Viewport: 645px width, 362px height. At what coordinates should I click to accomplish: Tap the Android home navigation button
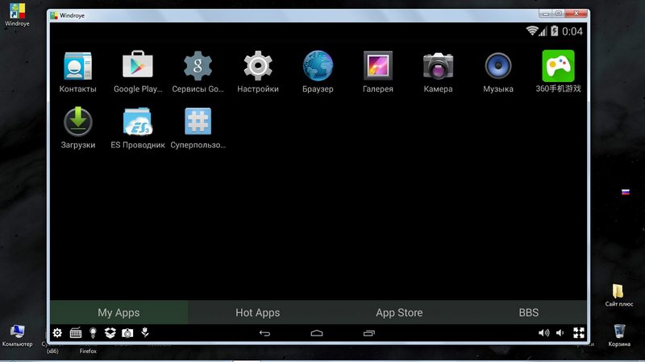click(x=317, y=333)
